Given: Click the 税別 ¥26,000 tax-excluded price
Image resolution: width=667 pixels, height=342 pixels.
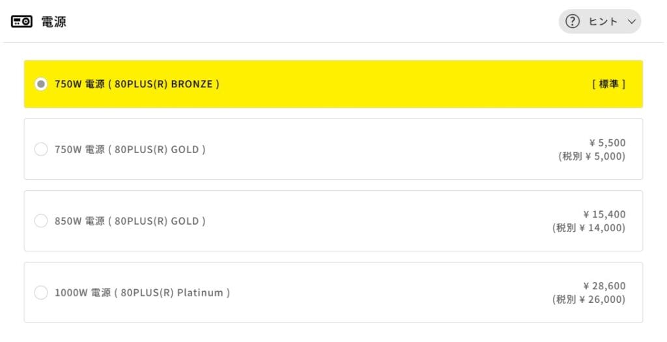Looking at the screenshot, I should click(x=589, y=300).
